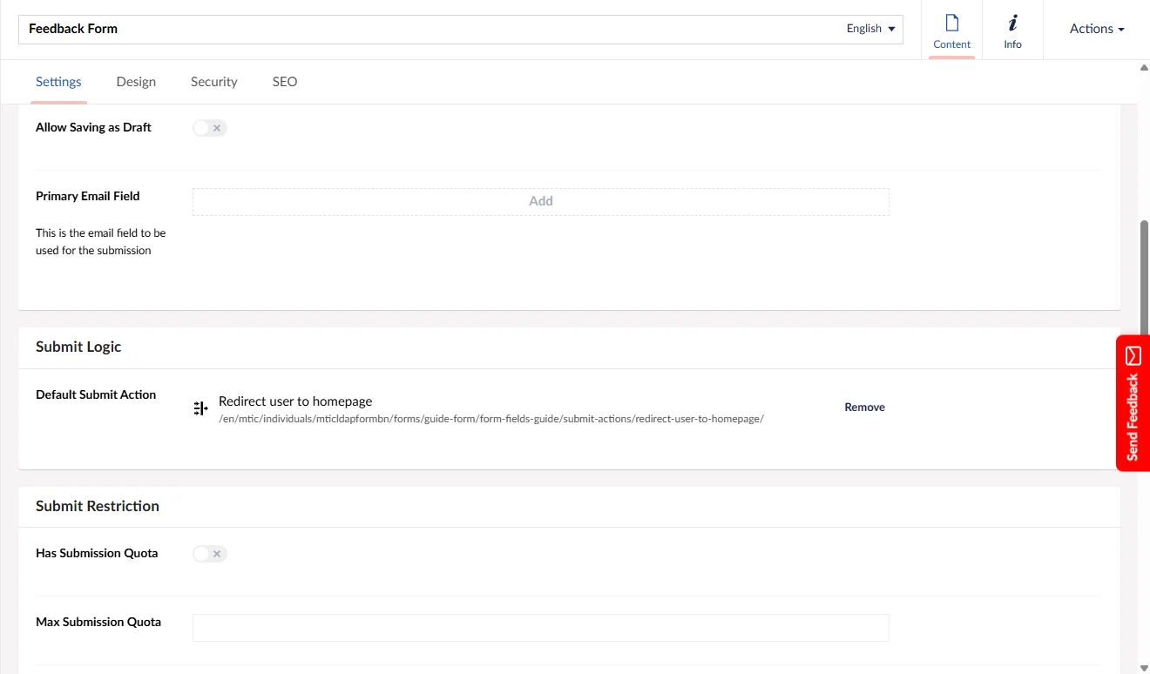
Task: Open the SEO tab
Action: 285,82
